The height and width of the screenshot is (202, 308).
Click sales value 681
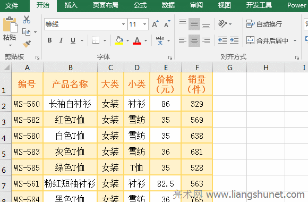click(197, 151)
